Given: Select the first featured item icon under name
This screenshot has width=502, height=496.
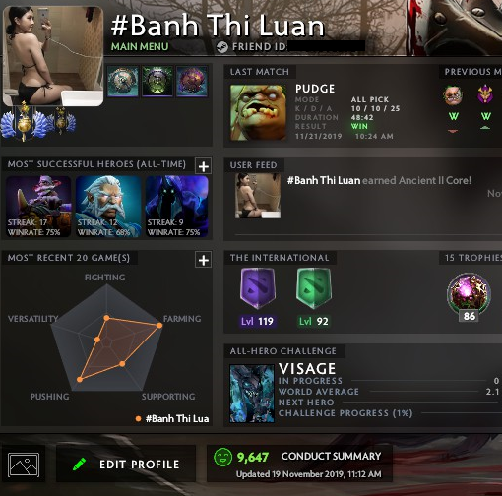Looking at the screenshot, I should (x=123, y=82).
